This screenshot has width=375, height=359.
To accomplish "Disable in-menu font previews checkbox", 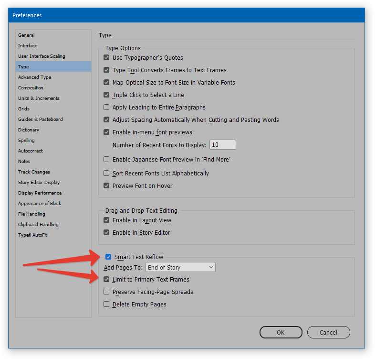I will (106, 132).
